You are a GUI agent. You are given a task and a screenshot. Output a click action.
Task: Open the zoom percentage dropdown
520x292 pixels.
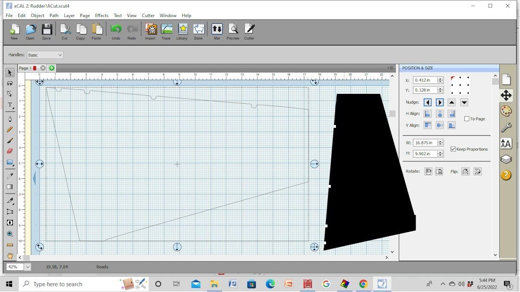(27, 267)
